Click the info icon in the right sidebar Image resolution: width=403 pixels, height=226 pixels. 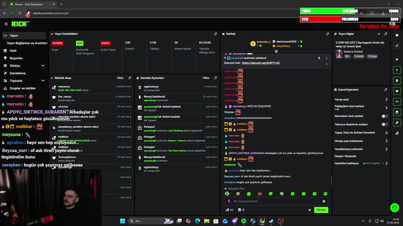pyautogui.click(x=397, y=35)
